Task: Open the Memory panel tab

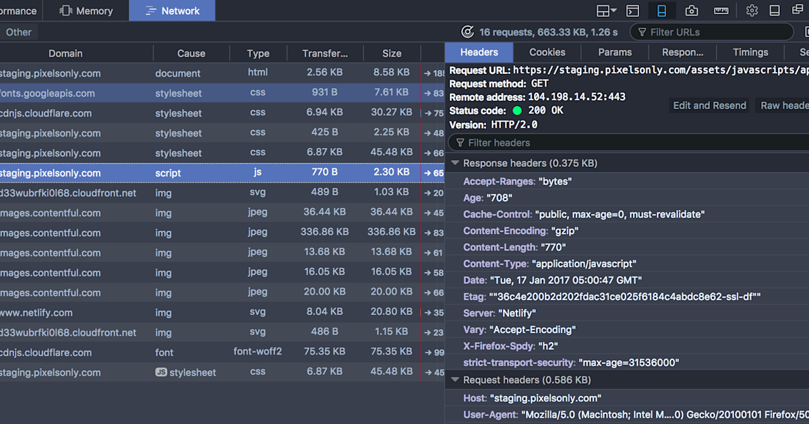Action: pyautogui.click(x=86, y=11)
